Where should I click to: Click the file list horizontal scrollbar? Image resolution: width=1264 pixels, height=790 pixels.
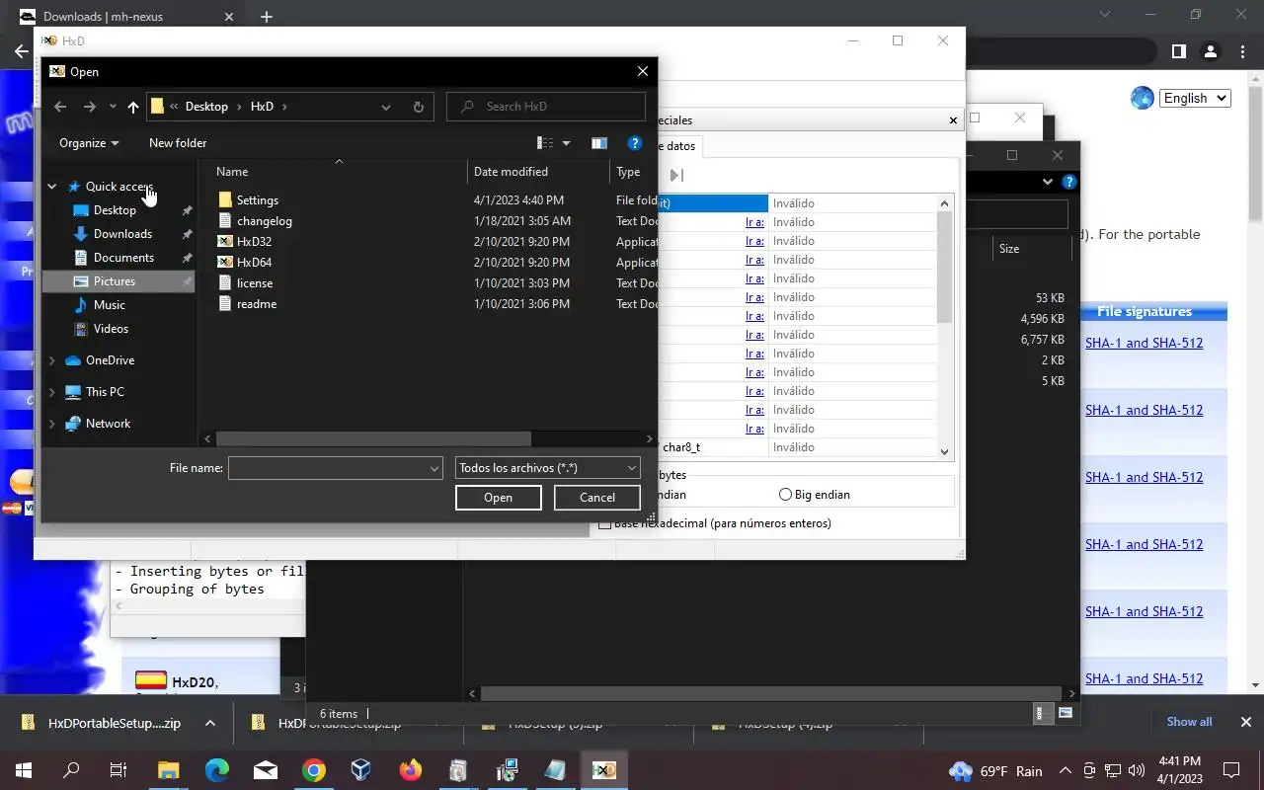pos(372,438)
